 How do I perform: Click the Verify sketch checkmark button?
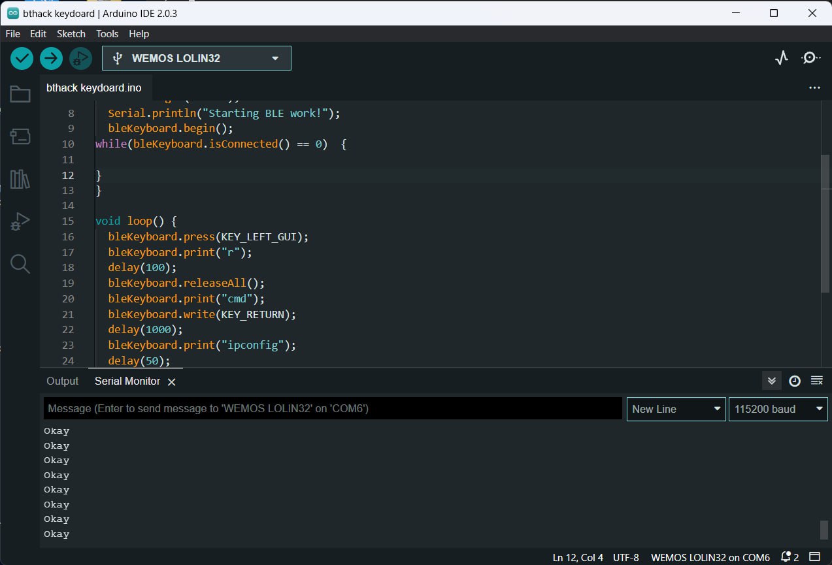pos(22,58)
